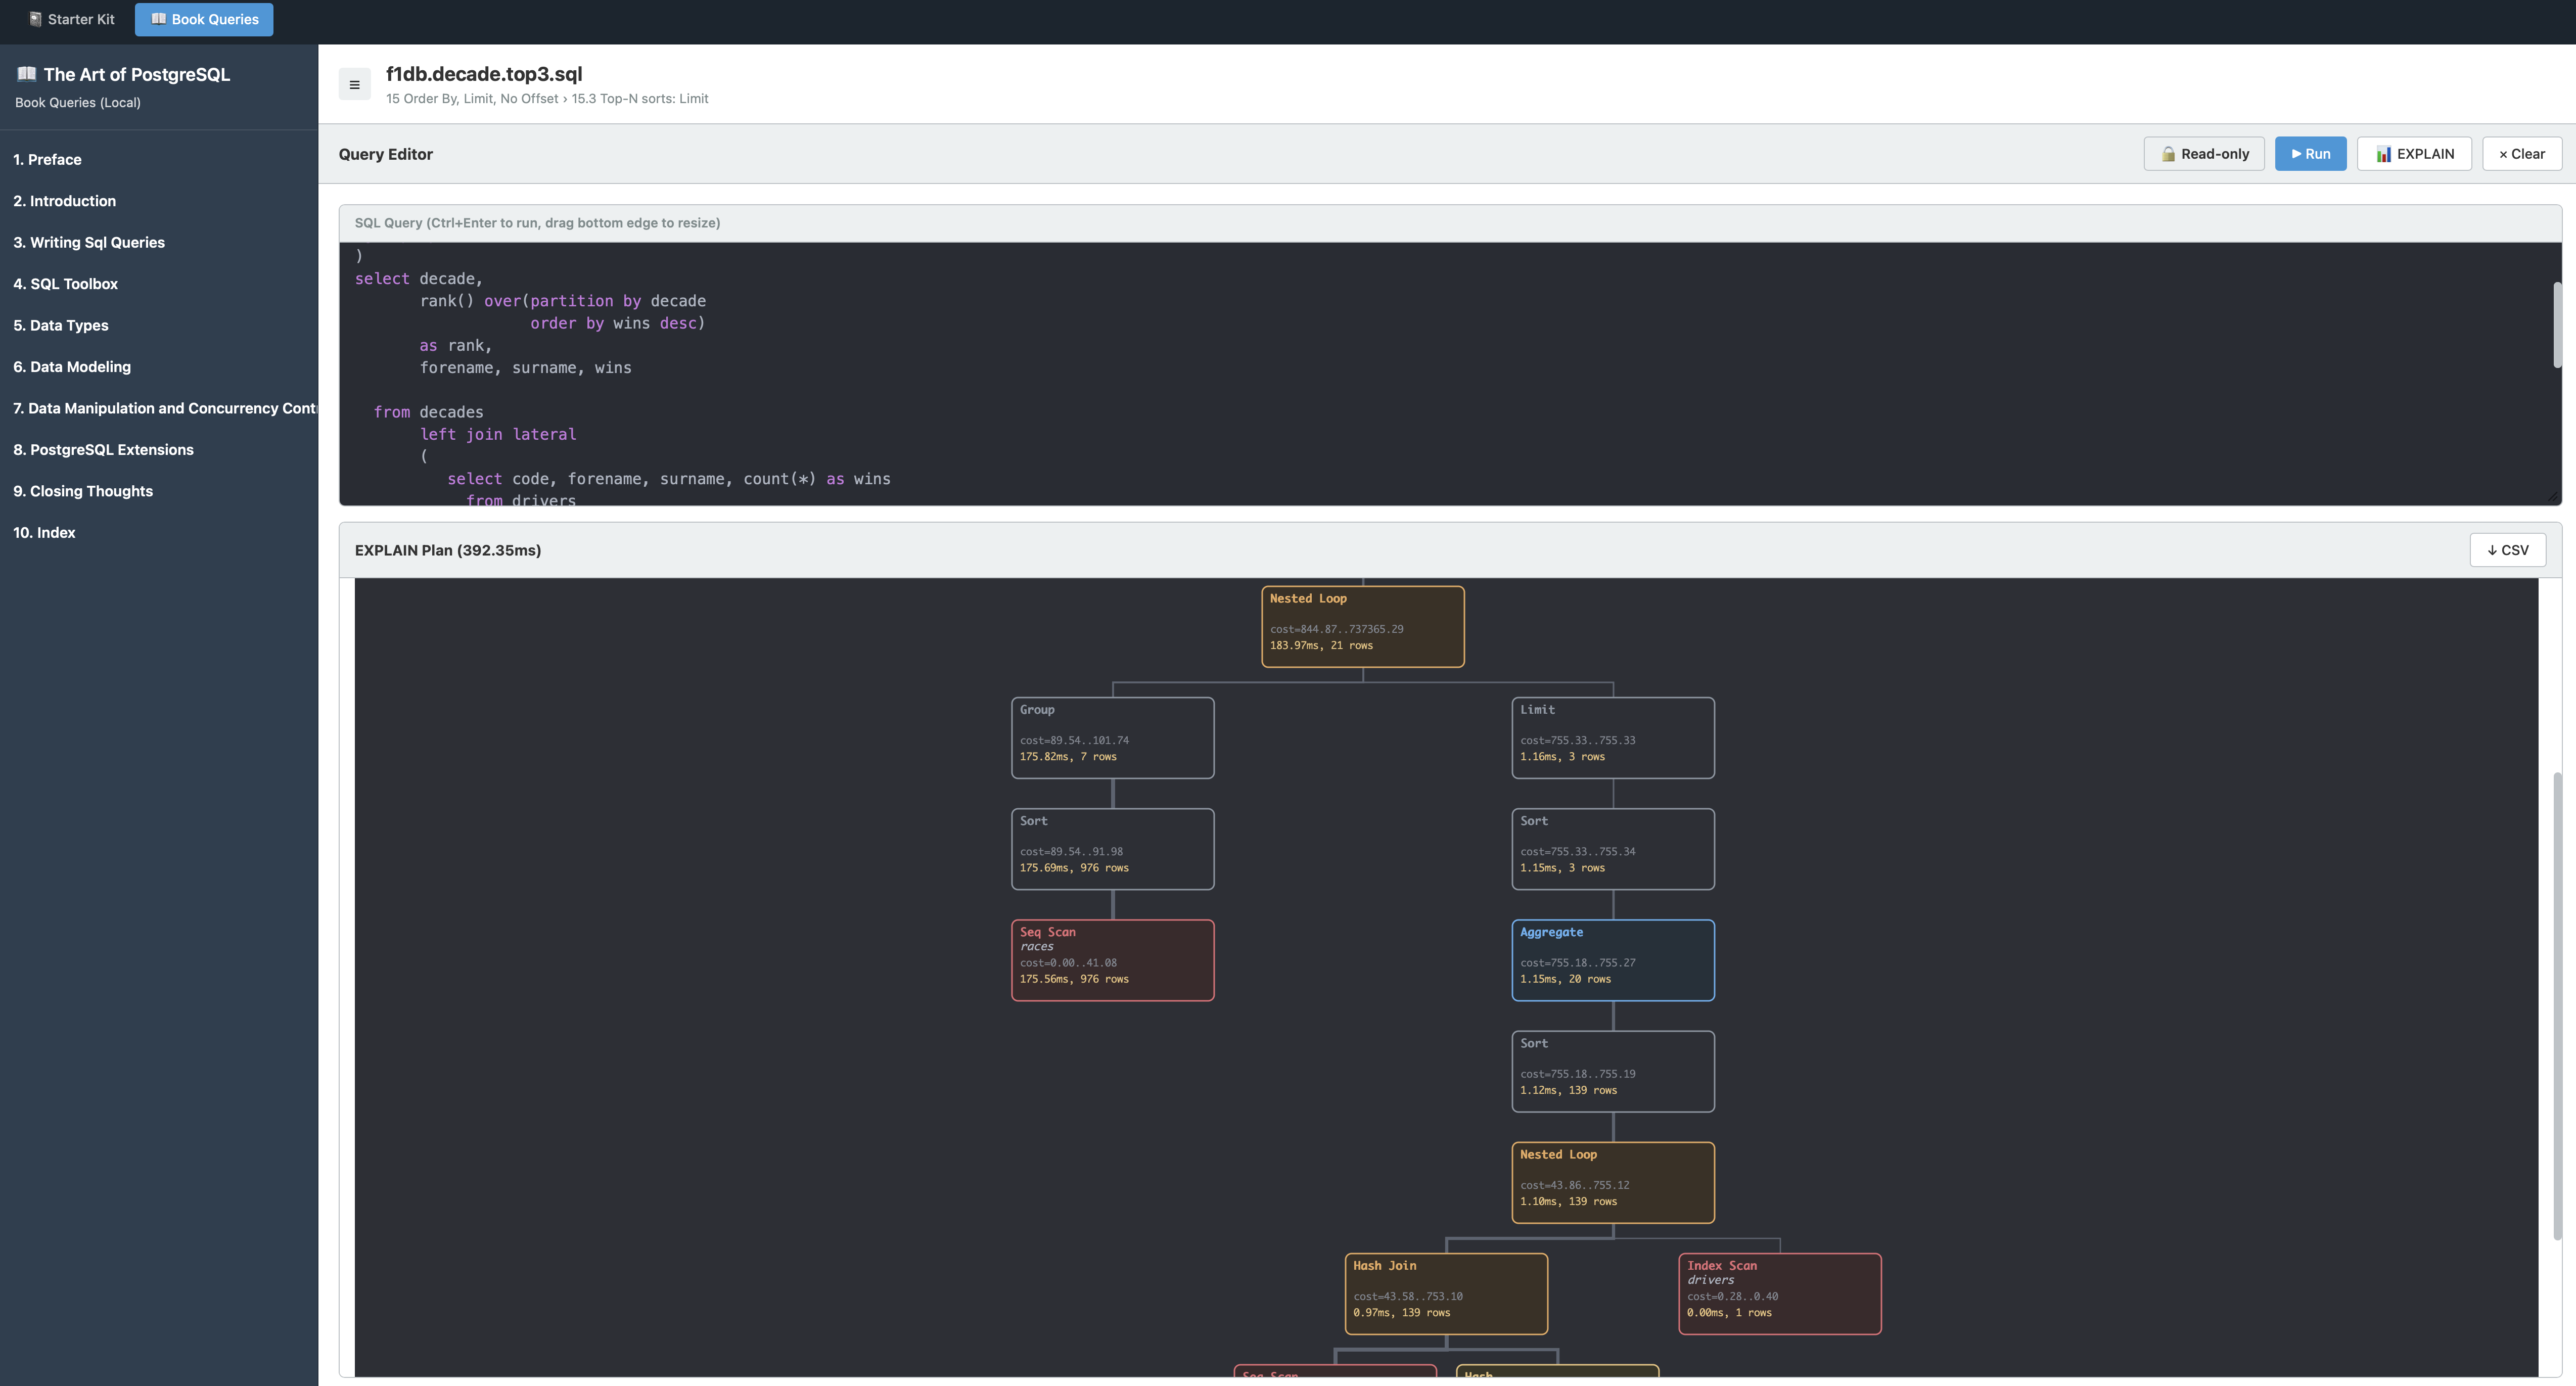Expand chapter 8. PostgreSQL Extensions
2576x1386 pixels.
(x=159, y=450)
